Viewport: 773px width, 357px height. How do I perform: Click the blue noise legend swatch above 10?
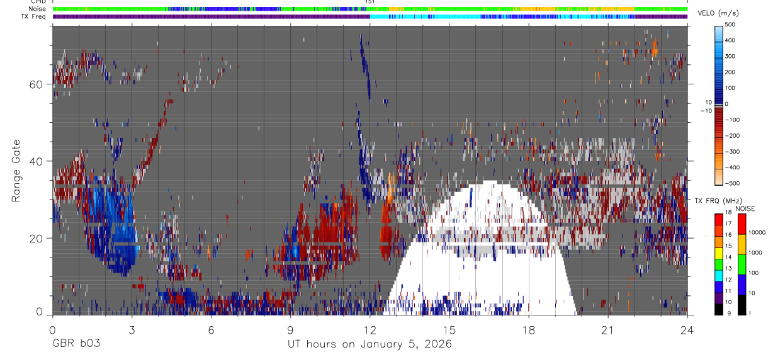pos(742,284)
